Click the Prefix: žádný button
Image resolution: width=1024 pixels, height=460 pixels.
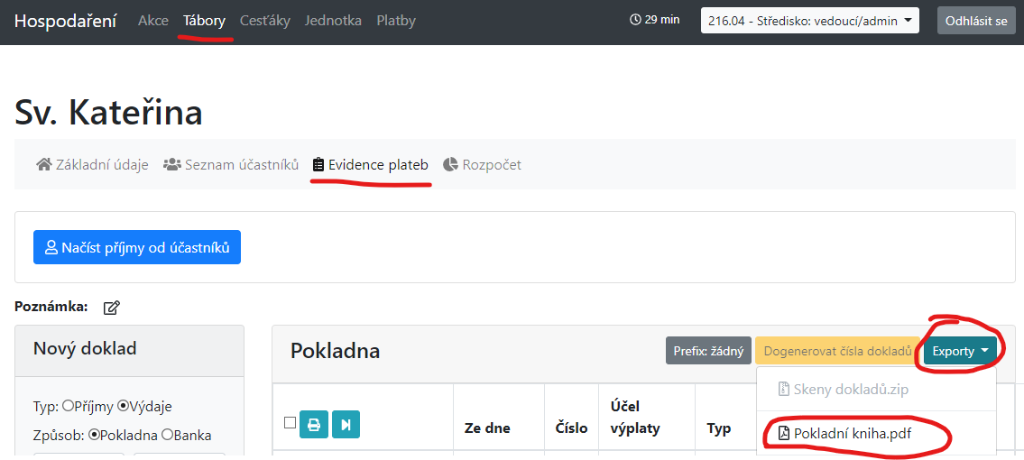708,351
